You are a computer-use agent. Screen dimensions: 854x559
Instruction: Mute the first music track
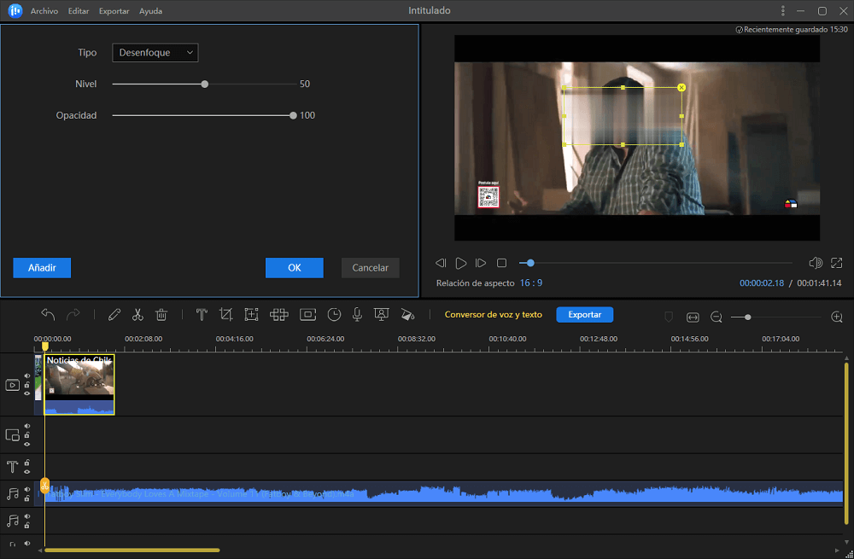coord(27,489)
